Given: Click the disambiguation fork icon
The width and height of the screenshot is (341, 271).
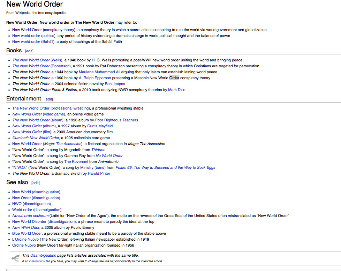Looking at the screenshot, I should coord(16,258).
